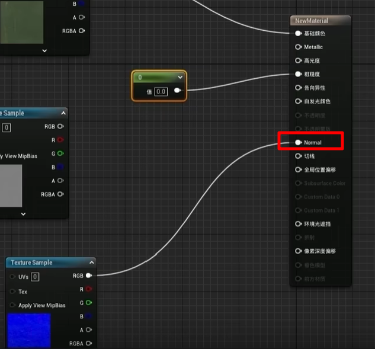Click the green G pin of gray-preview Sample node
The height and width of the screenshot is (349, 375).
click(60, 153)
